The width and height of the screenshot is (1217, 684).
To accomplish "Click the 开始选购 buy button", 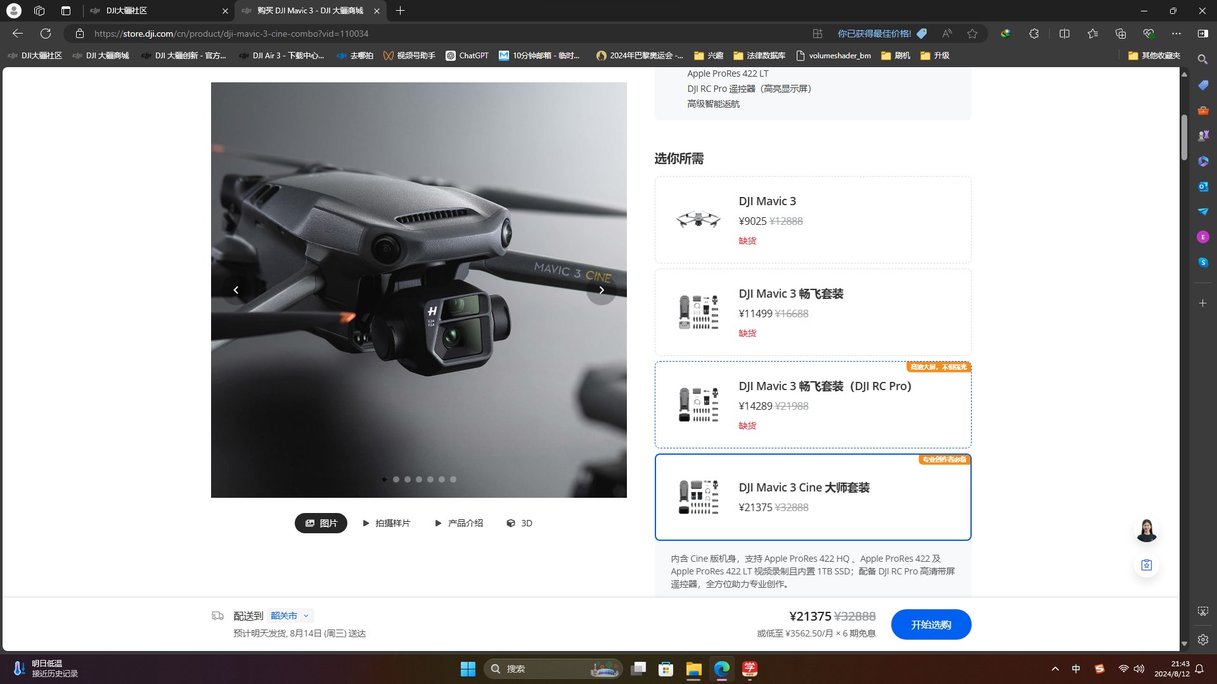I will click(x=931, y=624).
